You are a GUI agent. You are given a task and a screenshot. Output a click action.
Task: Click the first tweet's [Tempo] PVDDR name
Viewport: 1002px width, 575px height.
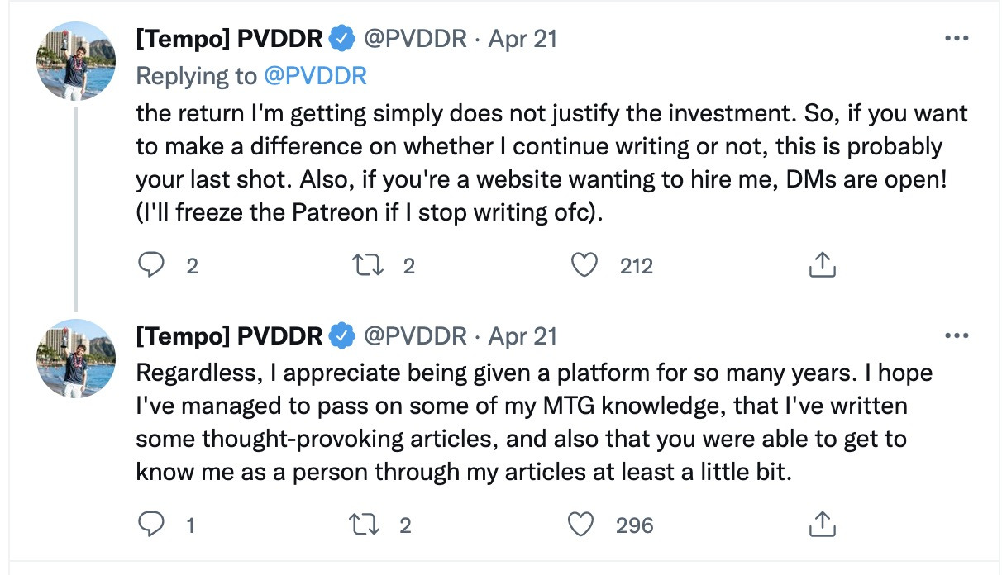[229, 39]
